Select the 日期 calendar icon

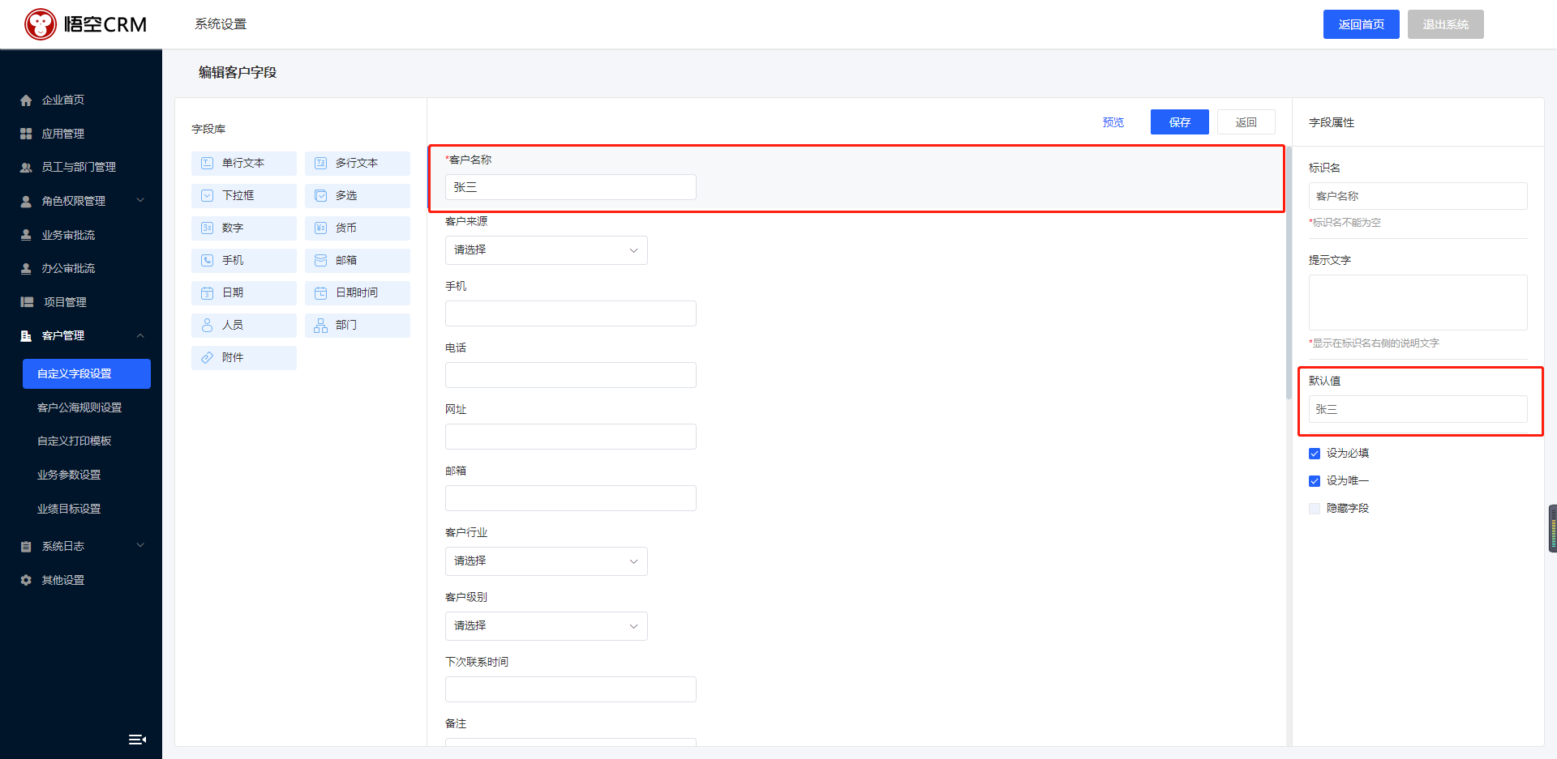pos(207,292)
